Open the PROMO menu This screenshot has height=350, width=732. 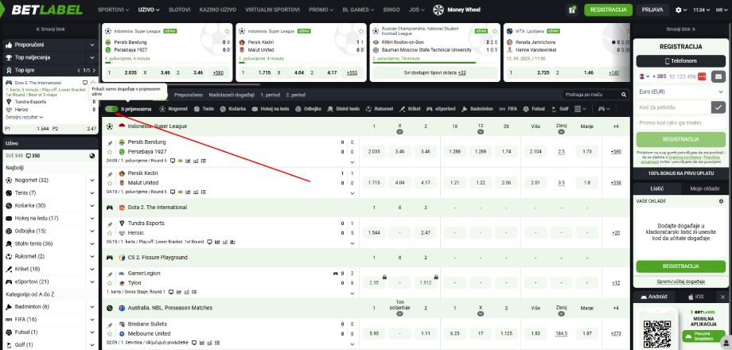point(321,10)
